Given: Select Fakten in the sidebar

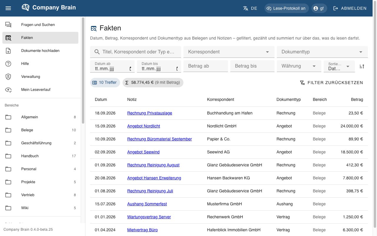Looking at the screenshot, I should point(40,38).
